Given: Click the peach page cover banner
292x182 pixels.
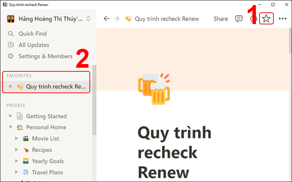Looking at the screenshot, I should click(193, 59).
